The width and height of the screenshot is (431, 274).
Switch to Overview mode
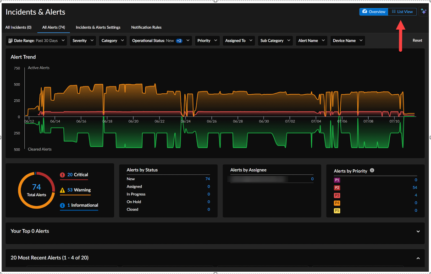374,11
